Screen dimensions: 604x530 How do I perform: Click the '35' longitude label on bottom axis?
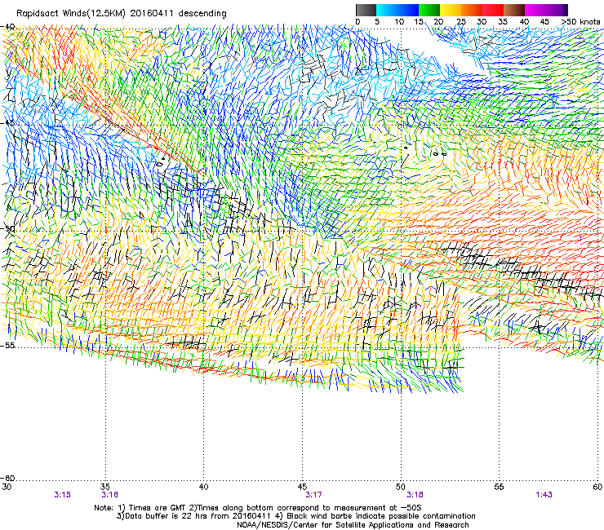pos(105,487)
